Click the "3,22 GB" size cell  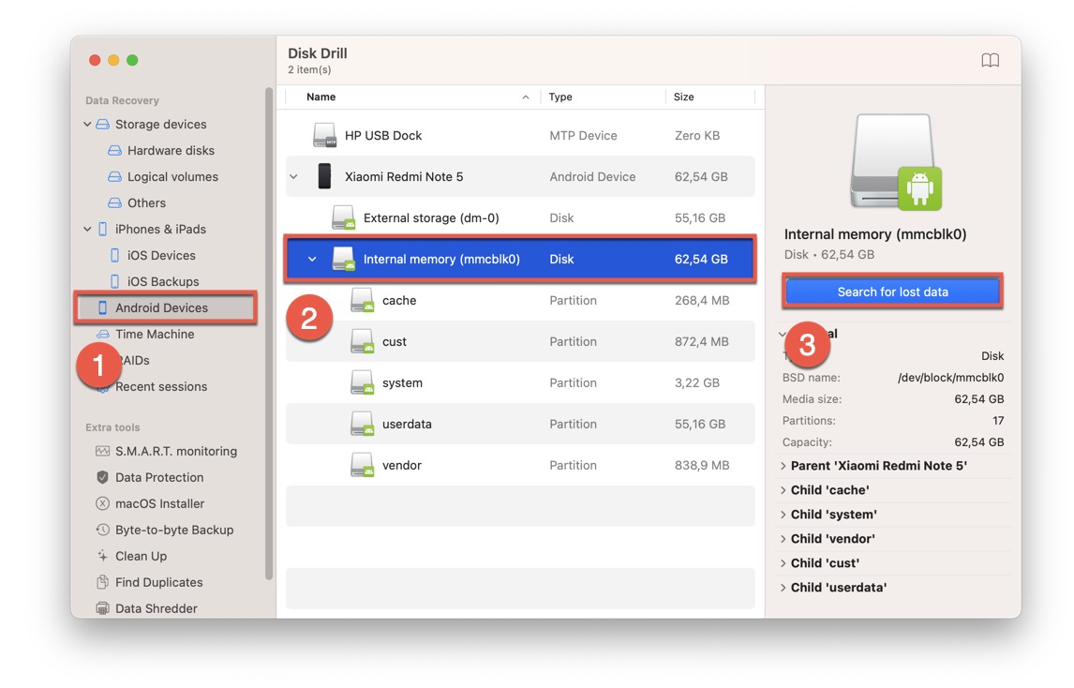tap(697, 382)
